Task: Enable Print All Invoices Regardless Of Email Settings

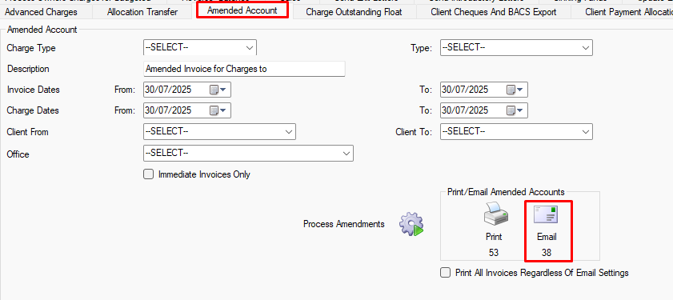Action: click(x=446, y=273)
